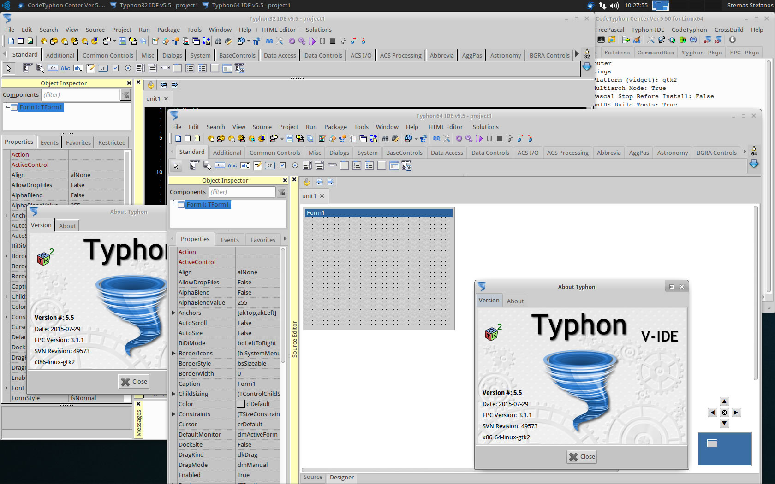Click Typhon64 editor vertical scrollbar
775x484 pixels.
[756, 293]
